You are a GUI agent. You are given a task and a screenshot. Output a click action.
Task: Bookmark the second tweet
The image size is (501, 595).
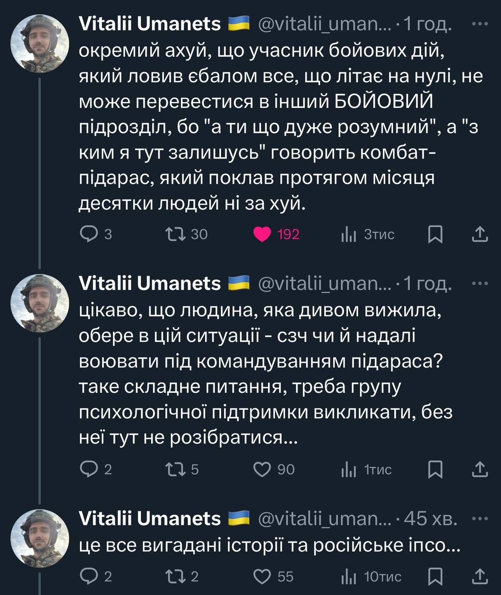pyautogui.click(x=435, y=469)
